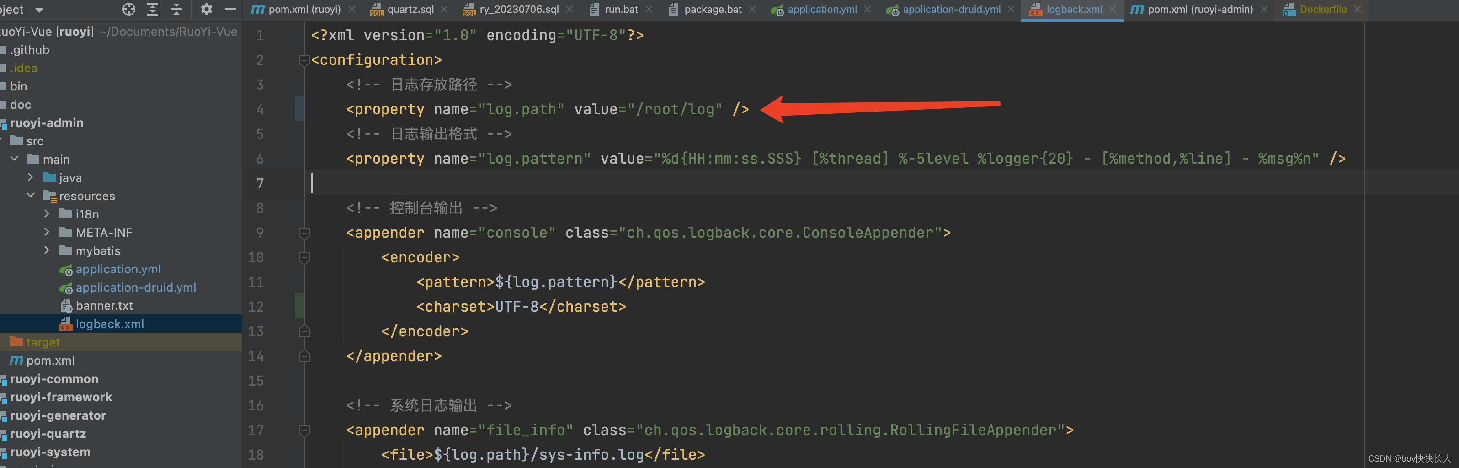The image size is (1459, 468).
Task: Select the doc folder in project tree
Action: [21, 104]
